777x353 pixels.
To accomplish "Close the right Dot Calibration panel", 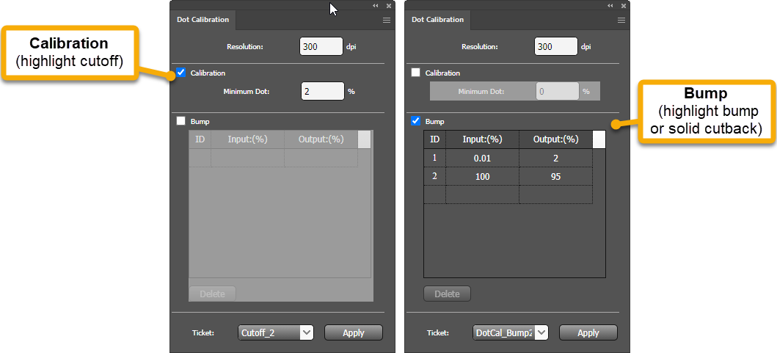I will pos(623,5).
